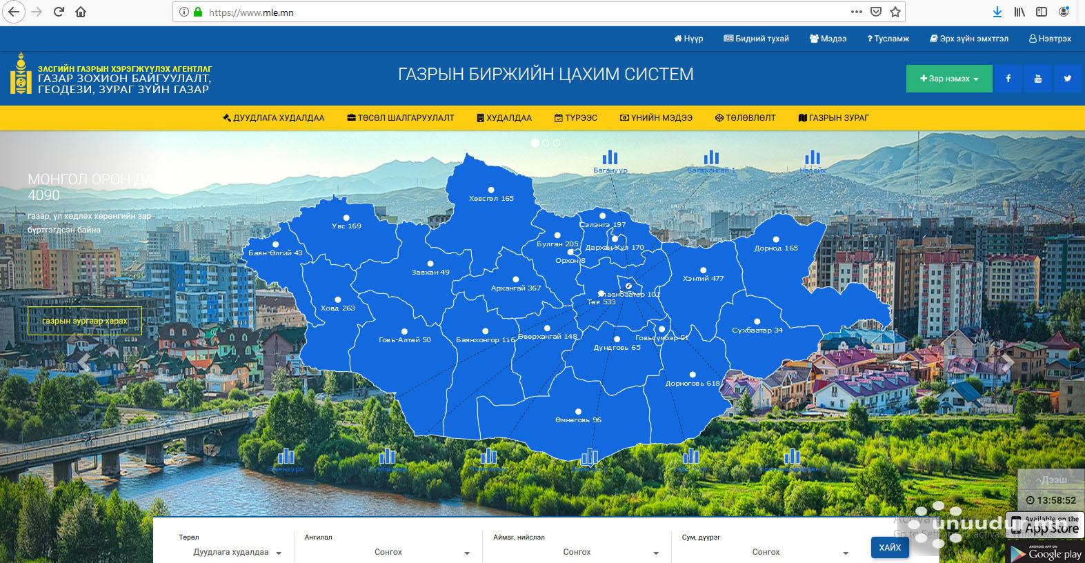Click the browser reload button
Image resolution: width=1085 pixels, height=563 pixels.
59,12
